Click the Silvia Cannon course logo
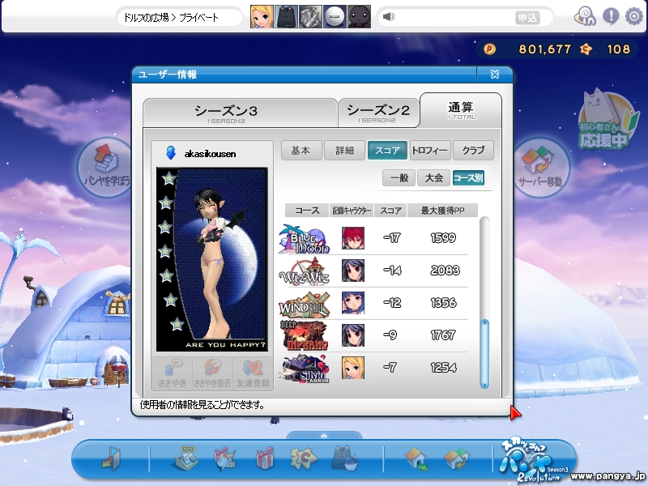The height and width of the screenshot is (486, 648). [305, 369]
